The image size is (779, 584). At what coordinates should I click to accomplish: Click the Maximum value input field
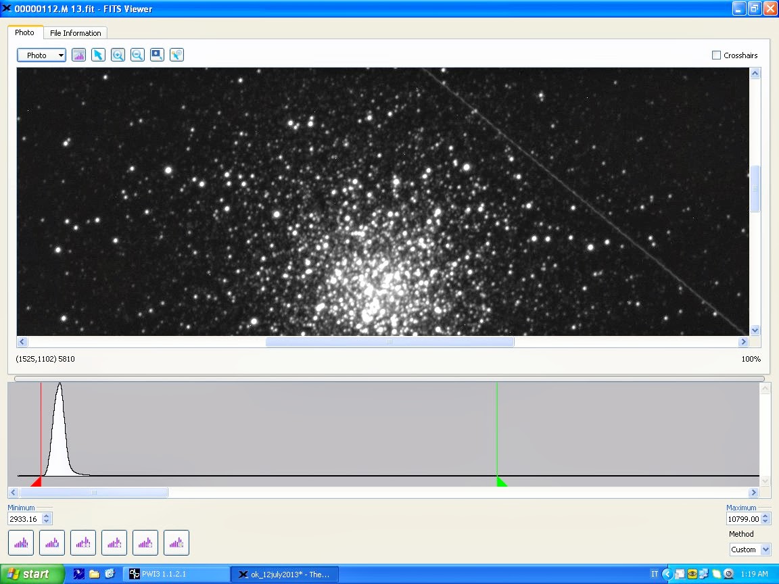click(x=742, y=519)
